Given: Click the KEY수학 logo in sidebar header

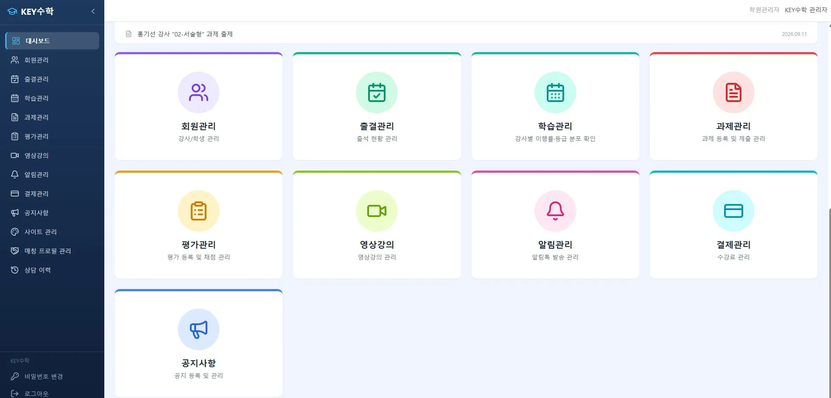Looking at the screenshot, I should pyautogui.click(x=31, y=11).
